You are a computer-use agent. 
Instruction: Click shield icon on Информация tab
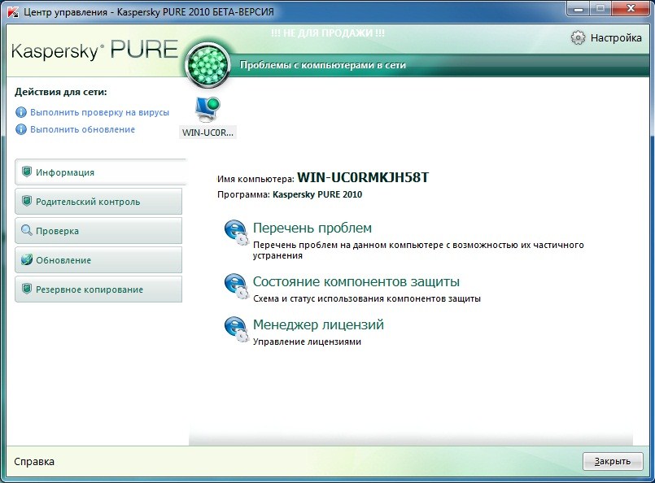[27, 172]
